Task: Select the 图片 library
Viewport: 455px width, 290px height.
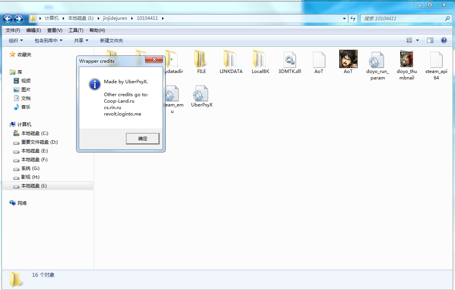Action: pos(22,90)
